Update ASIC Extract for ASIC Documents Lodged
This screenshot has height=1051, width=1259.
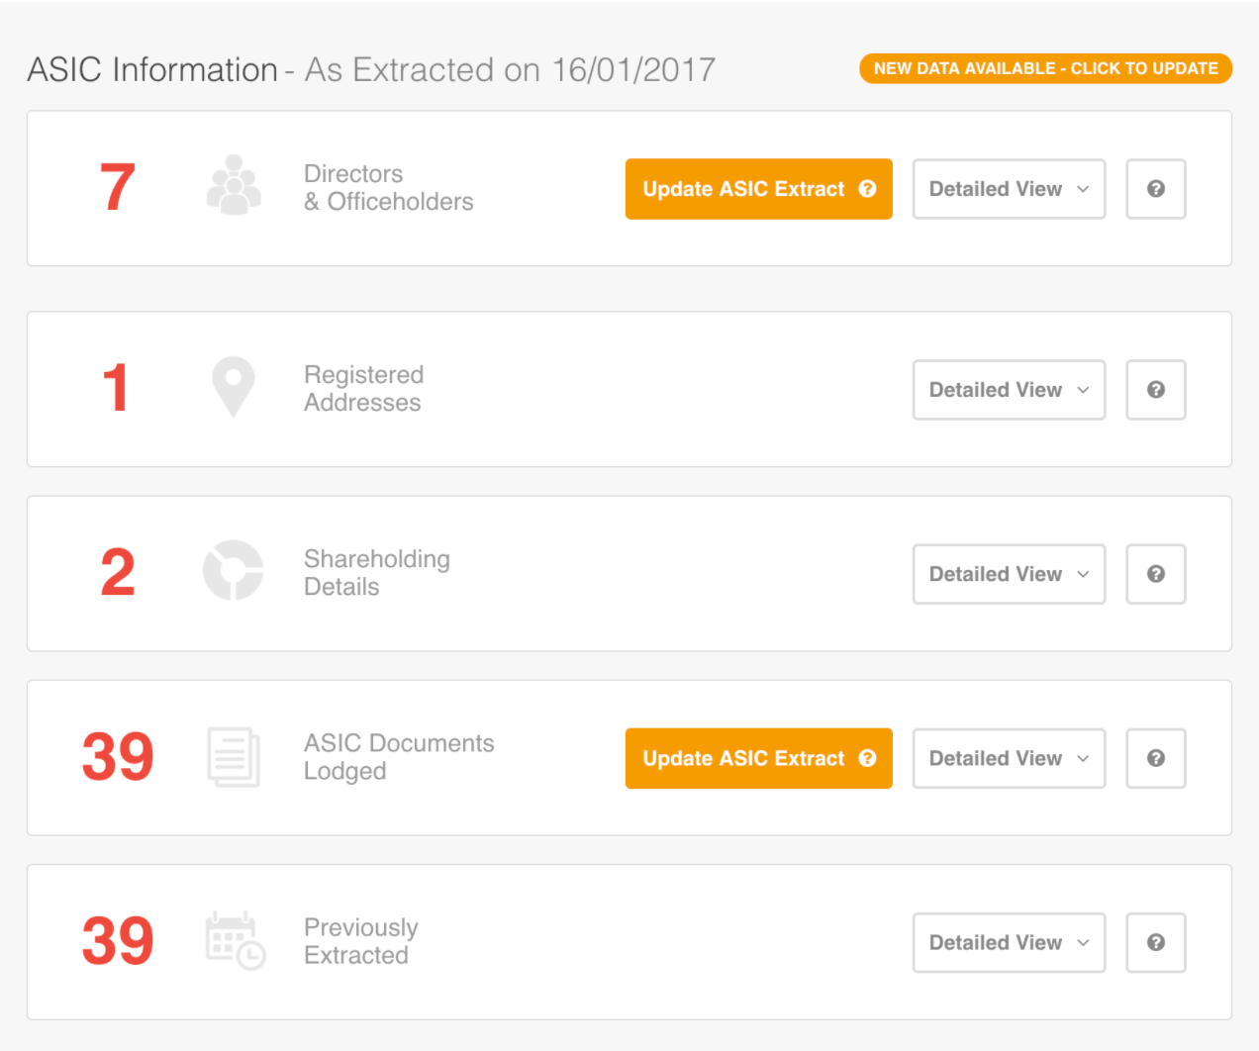click(759, 758)
